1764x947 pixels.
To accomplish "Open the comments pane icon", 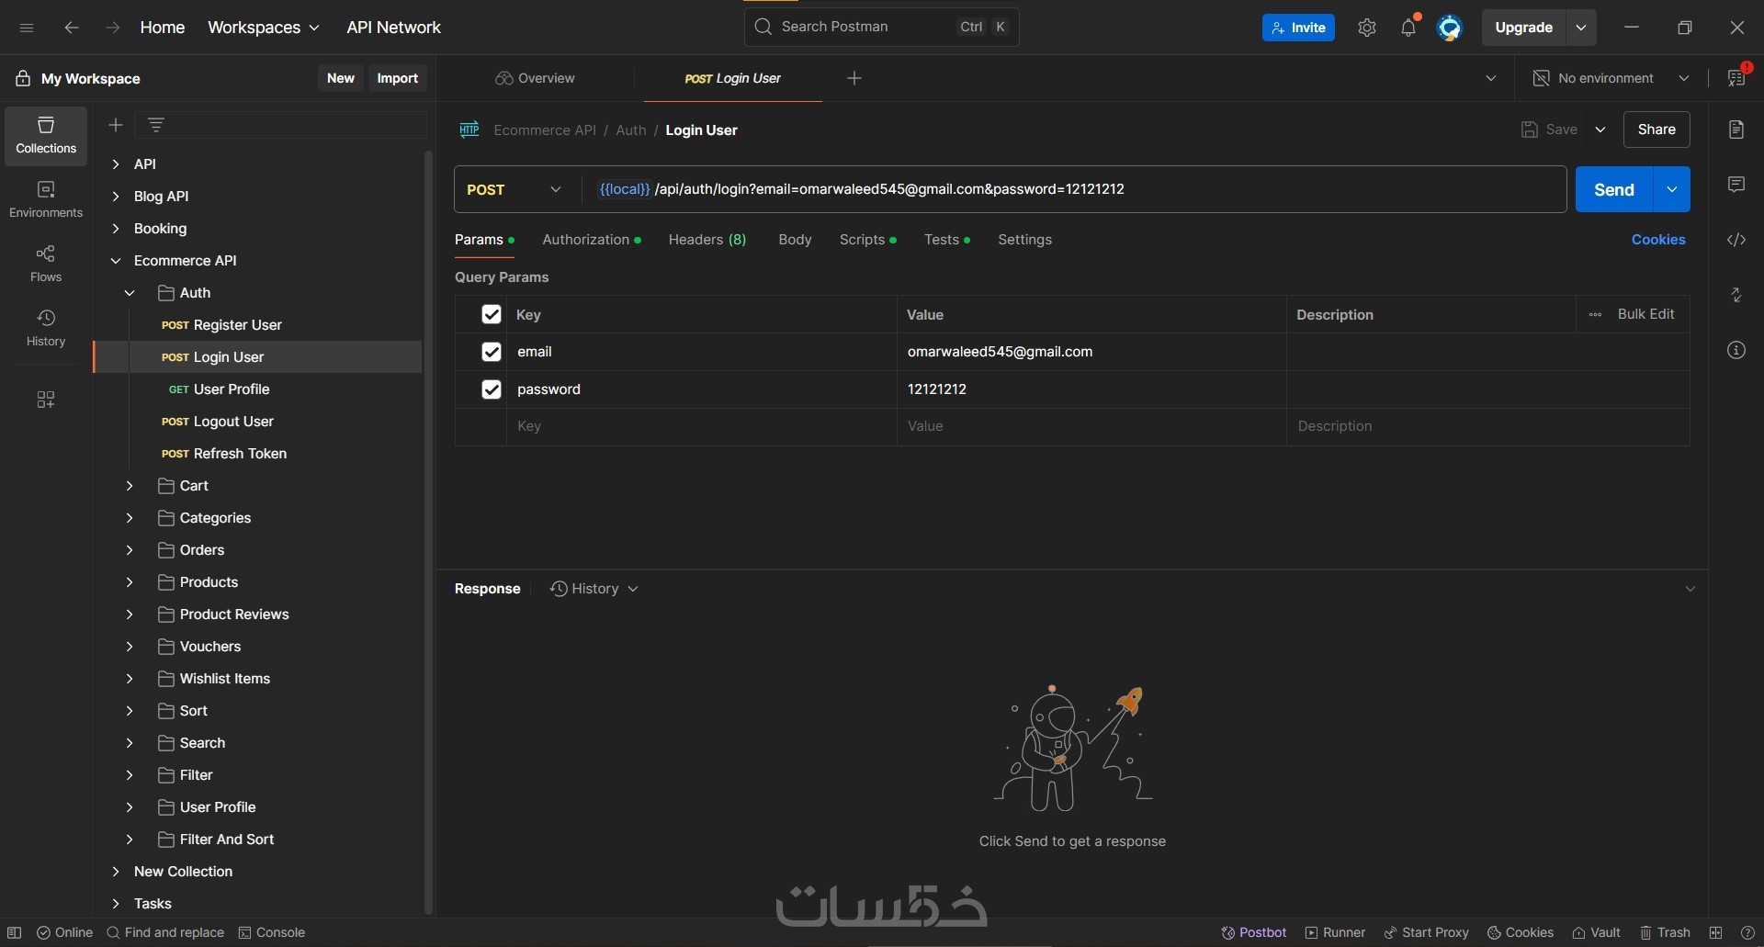I will [1736, 185].
